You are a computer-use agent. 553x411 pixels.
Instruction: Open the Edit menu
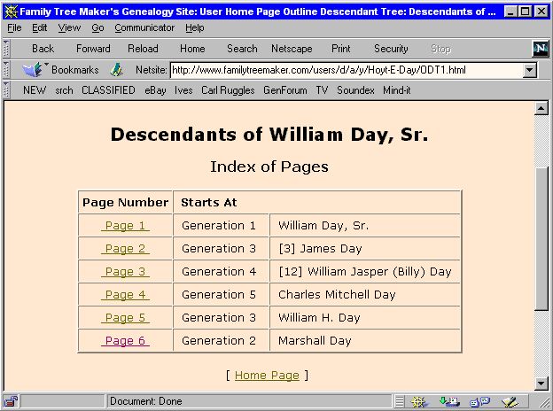pos(40,27)
